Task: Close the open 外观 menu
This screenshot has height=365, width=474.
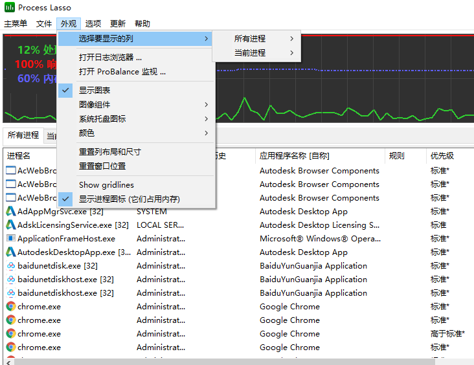Action: coord(69,23)
